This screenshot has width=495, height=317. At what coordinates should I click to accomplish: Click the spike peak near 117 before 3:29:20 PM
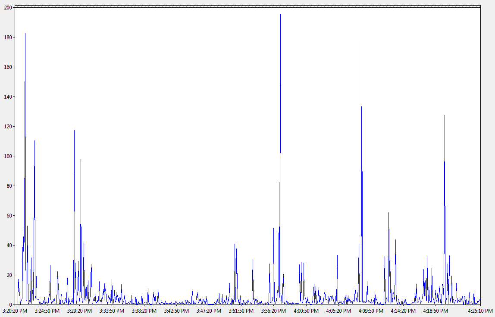pos(74,131)
